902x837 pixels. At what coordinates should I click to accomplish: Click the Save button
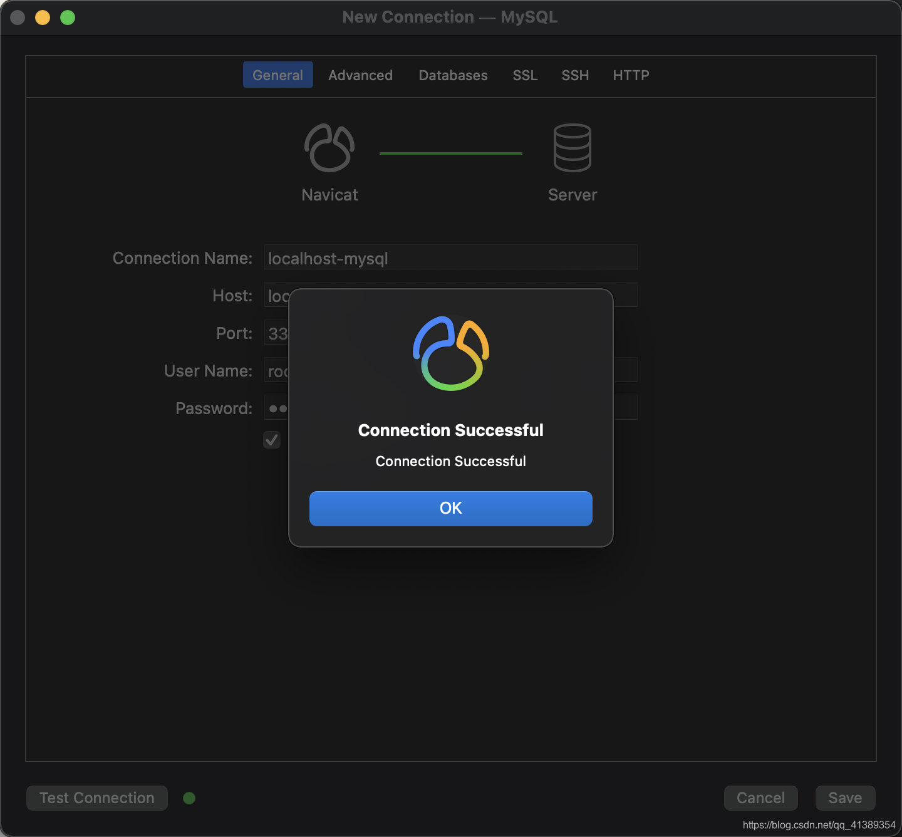845,798
